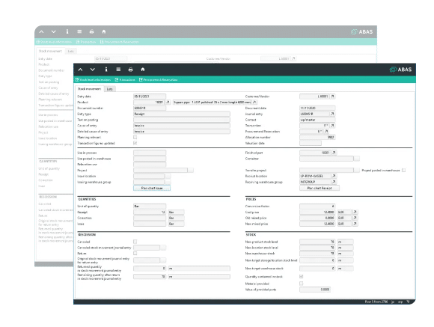Open the Transactions link in the green bar
Screen dimensions: 434x327
[x=125, y=80]
